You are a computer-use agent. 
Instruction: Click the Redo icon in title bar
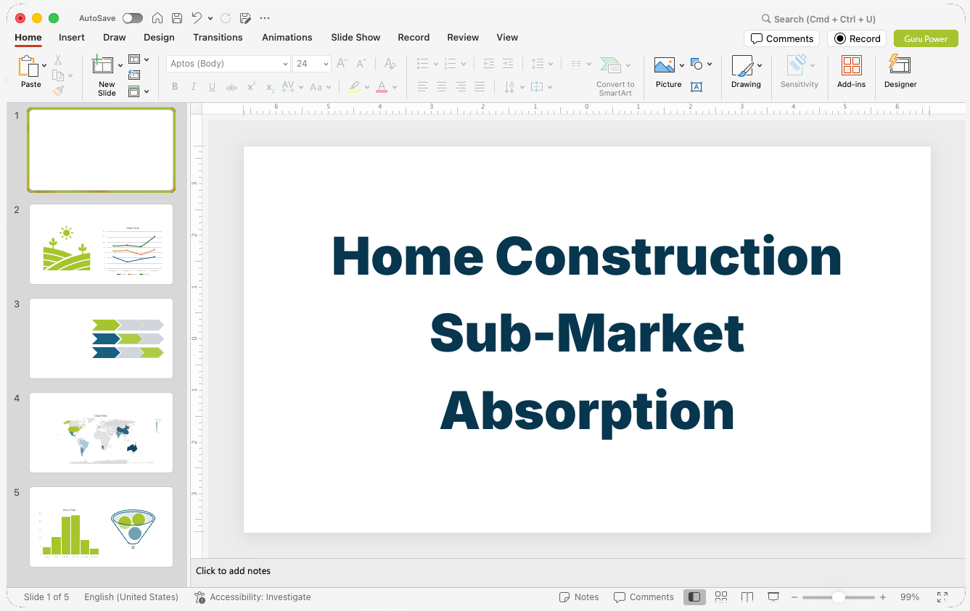226,18
